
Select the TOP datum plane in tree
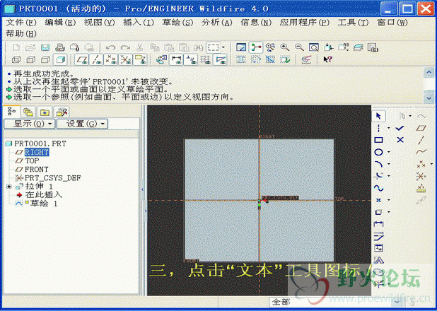point(32,160)
